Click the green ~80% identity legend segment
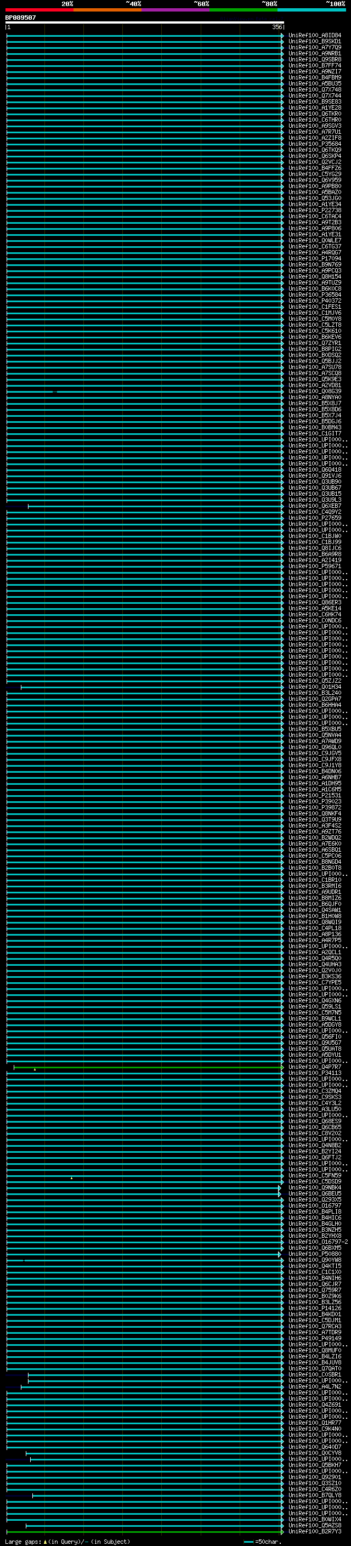This screenshot has height=1546, width=351. point(244,10)
